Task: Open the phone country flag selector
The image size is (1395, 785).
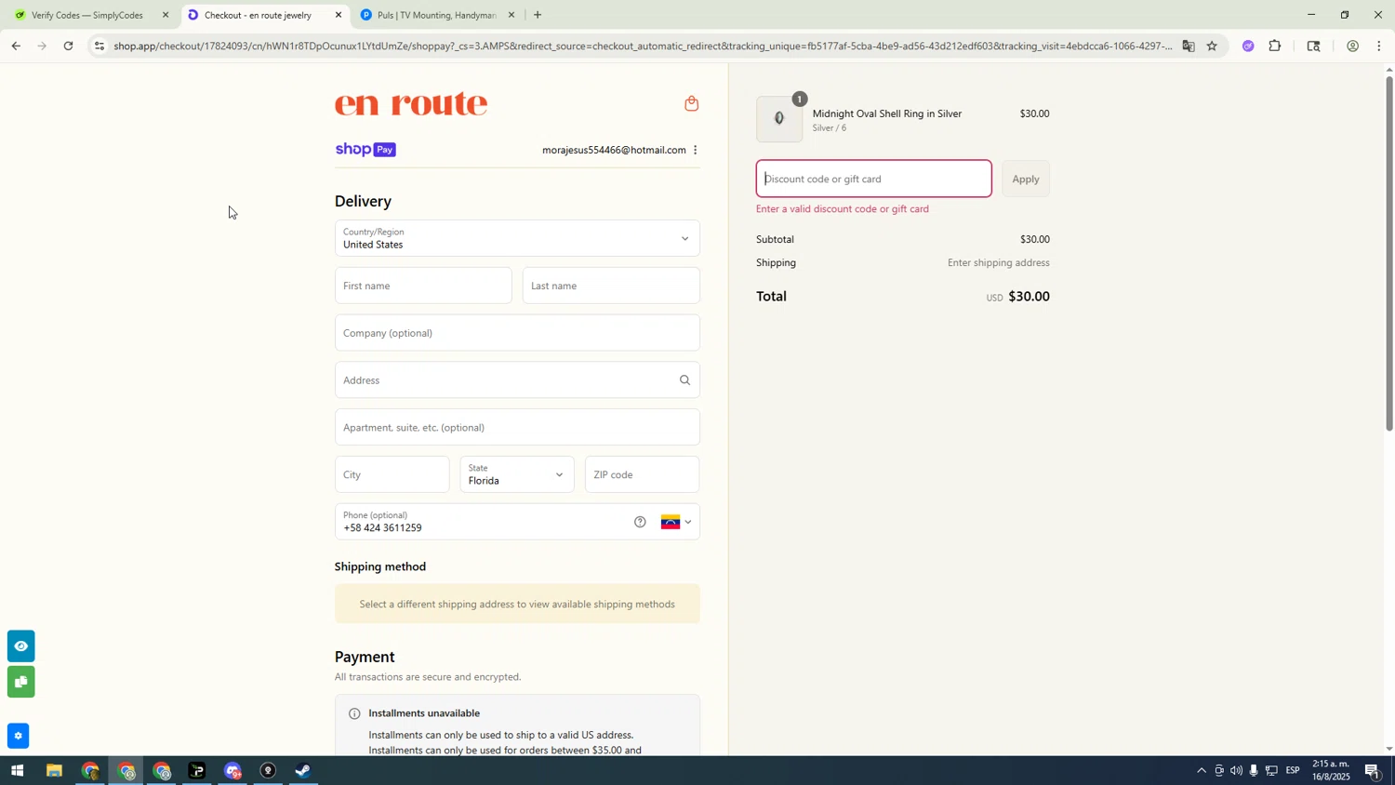Action: [x=676, y=522]
